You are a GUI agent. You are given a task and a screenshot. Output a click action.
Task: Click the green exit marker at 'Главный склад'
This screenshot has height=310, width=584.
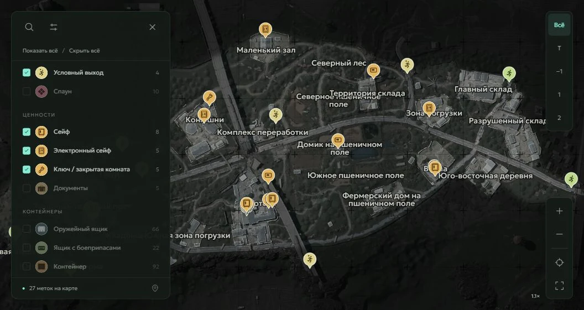[509, 73]
